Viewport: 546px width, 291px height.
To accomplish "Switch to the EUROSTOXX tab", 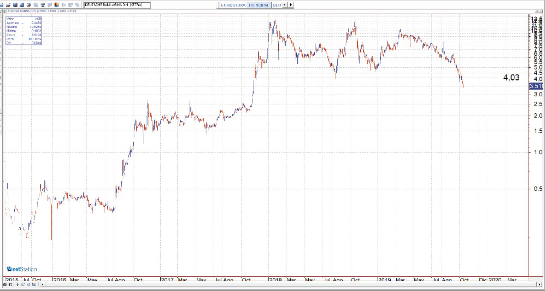I will (233, 5).
